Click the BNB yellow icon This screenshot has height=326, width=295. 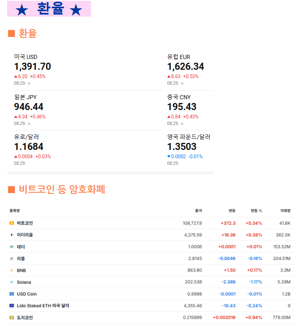coord(12,270)
